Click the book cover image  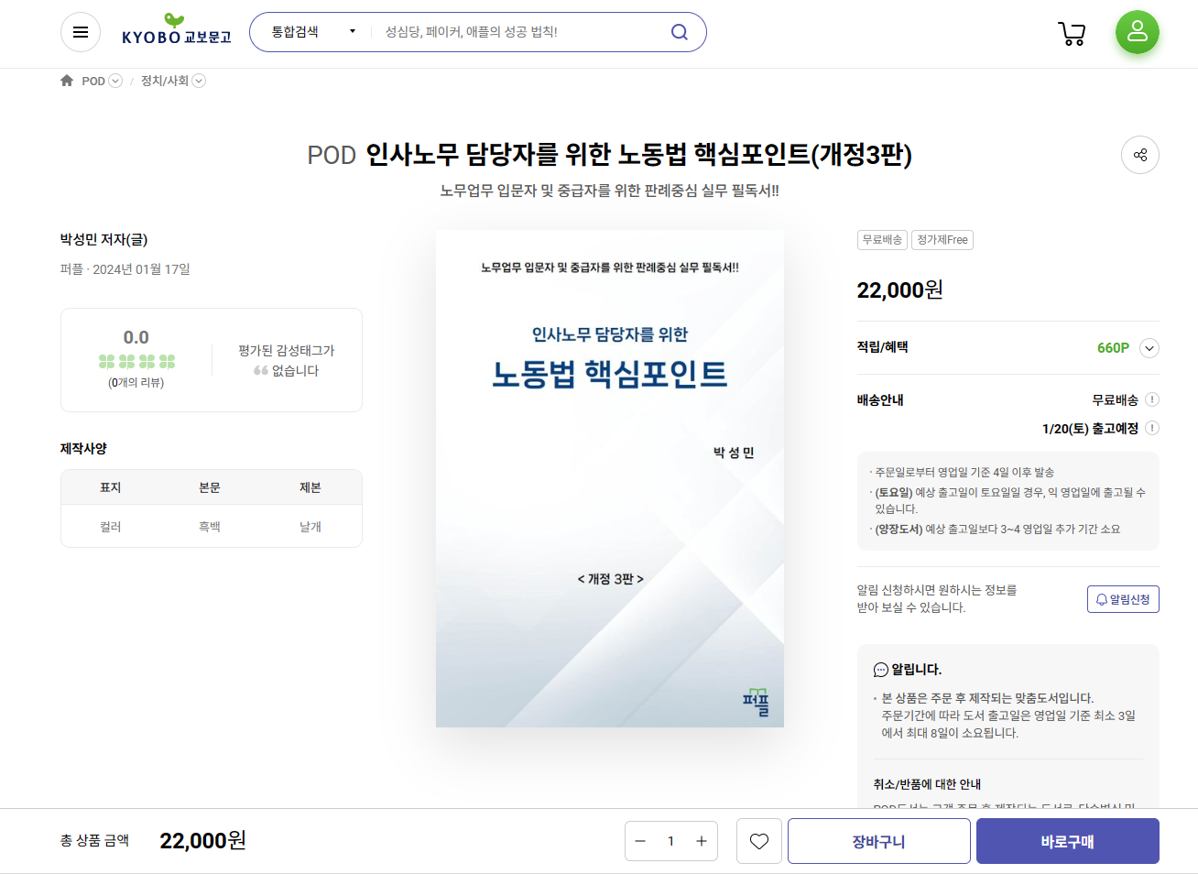click(609, 478)
